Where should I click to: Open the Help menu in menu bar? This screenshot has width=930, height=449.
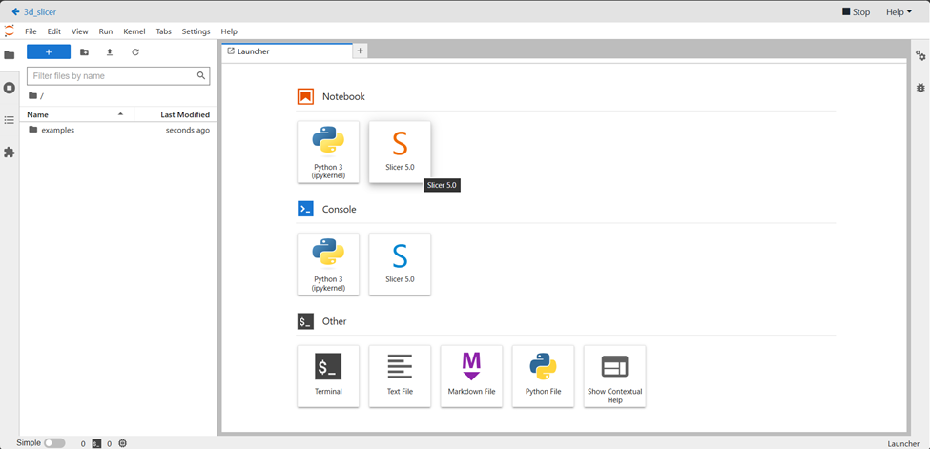[229, 31]
